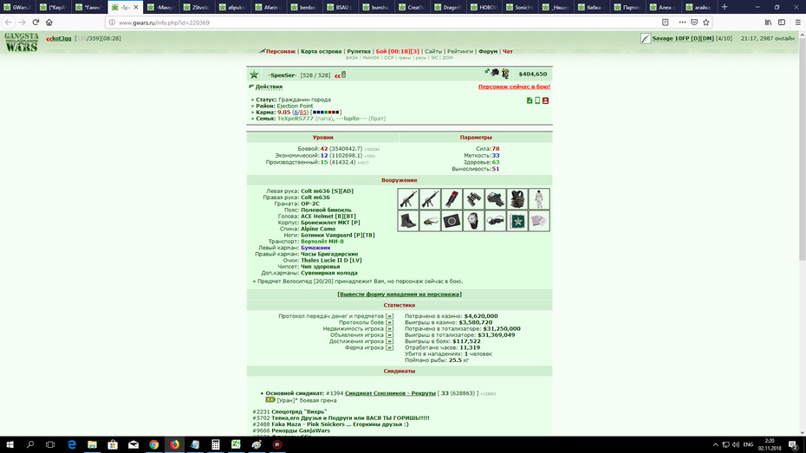Image resolution: width=806 pixels, height=453 pixels.
Task: Switch to the BSAU browser tab
Action: tap(341, 7)
